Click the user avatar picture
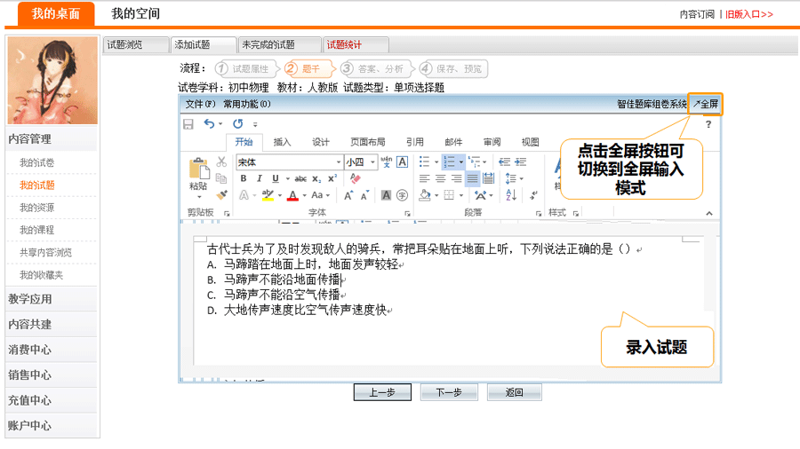Viewport: 800px width, 449px height. [52, 80]
